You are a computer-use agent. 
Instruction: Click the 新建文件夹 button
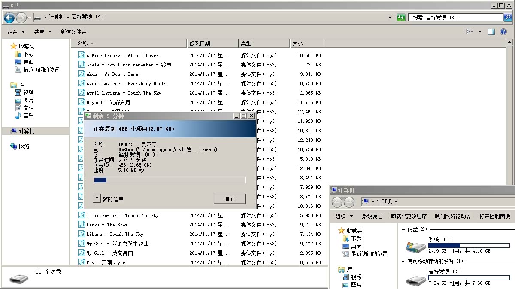tap(73, 32)
